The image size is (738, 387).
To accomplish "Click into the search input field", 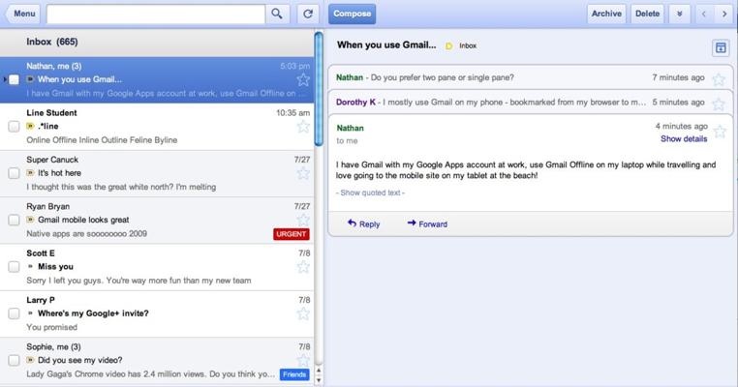I will tap(155, 14).
